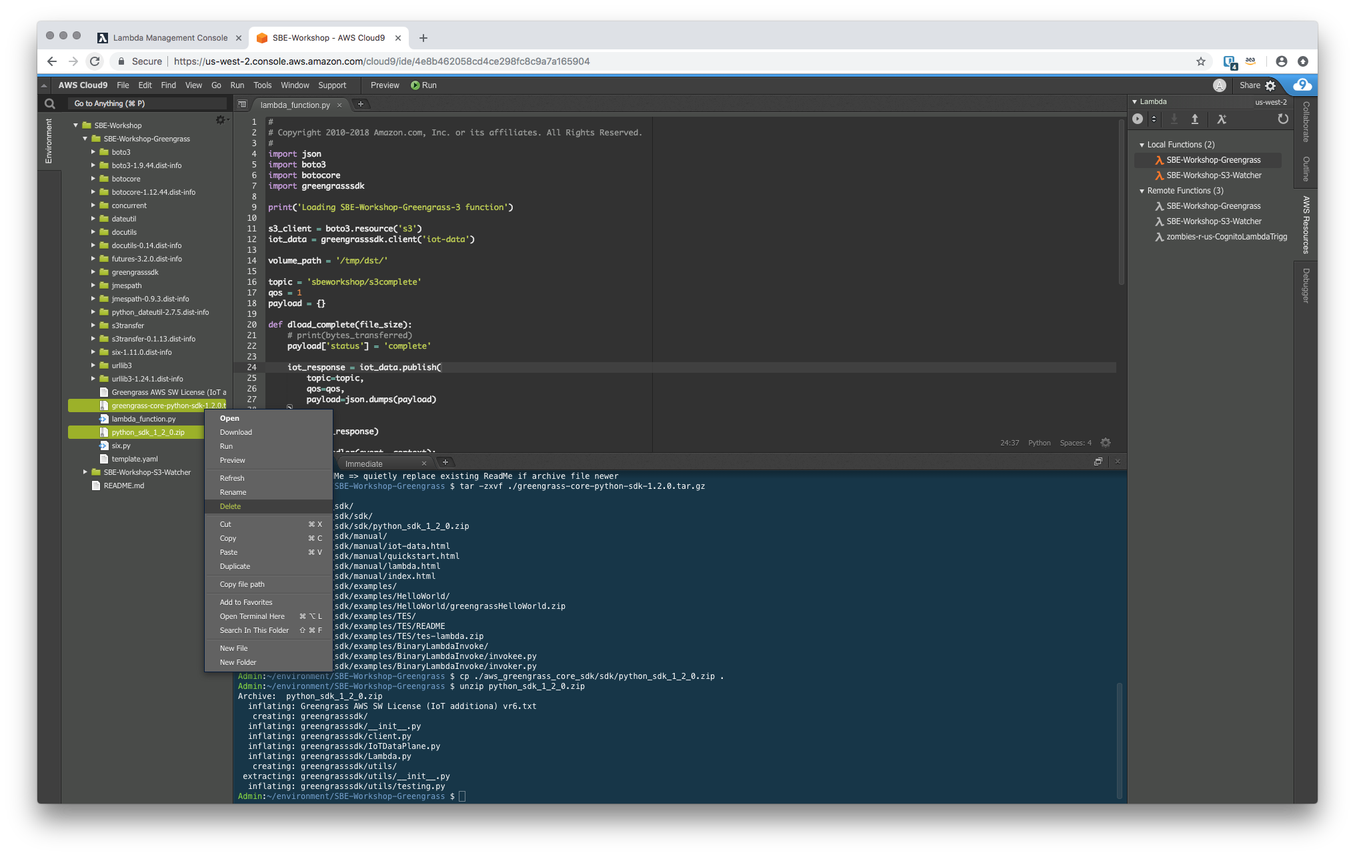Import the selected remote Lambda function

(x=1174, y=119)
